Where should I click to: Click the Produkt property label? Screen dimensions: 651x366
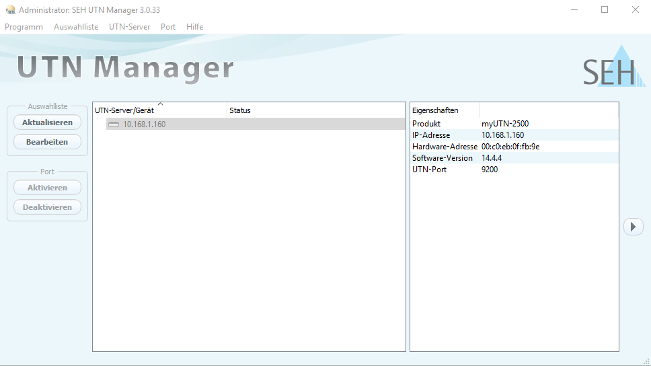pyautogui.click(x=426, y=124)
